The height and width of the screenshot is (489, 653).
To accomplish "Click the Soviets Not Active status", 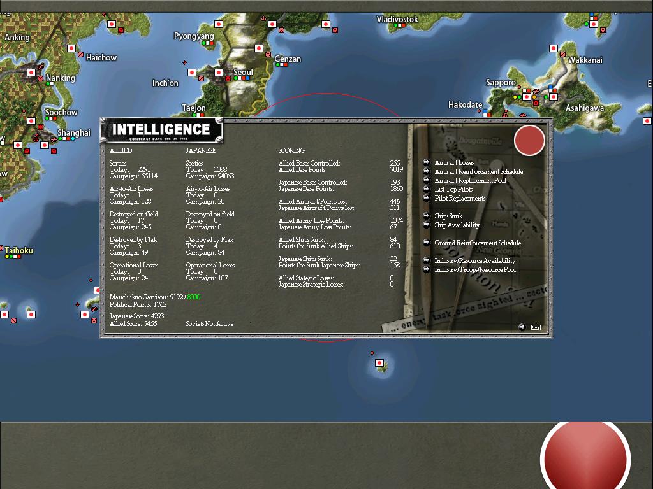I will tap(209, 323).
